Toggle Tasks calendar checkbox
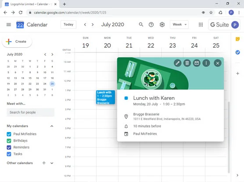 9,154
